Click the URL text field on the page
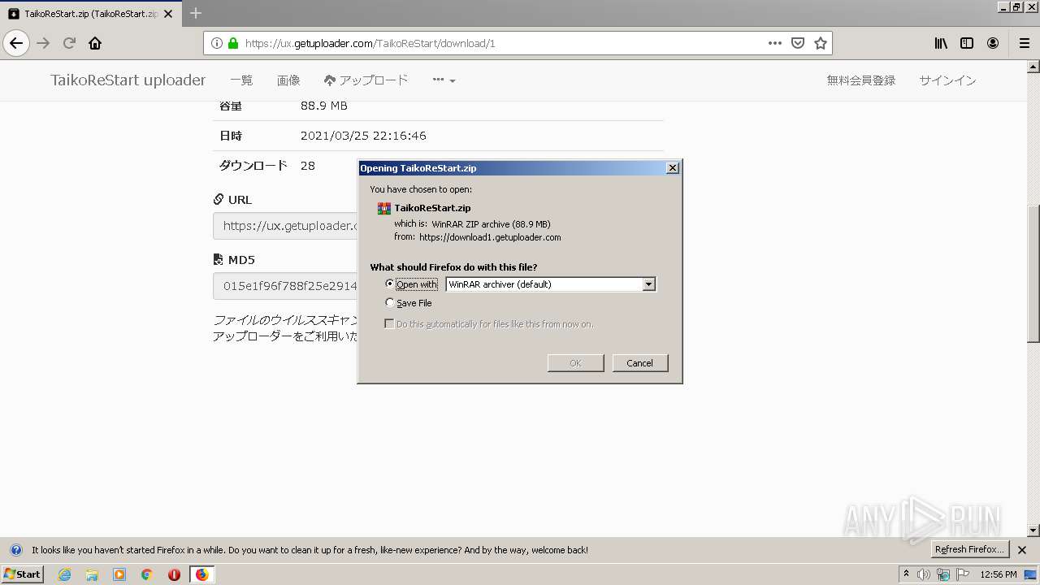 [285, 226]
